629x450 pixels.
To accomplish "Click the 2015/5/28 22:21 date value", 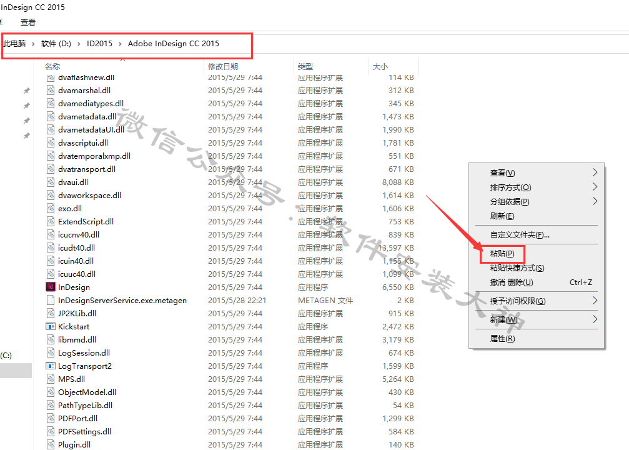I will (237, 300).
